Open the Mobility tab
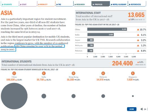148x112 pixels. point(46,4)
